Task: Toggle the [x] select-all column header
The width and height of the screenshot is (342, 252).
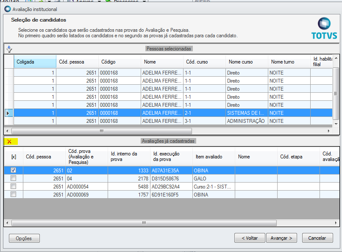Action: (14, 157)
